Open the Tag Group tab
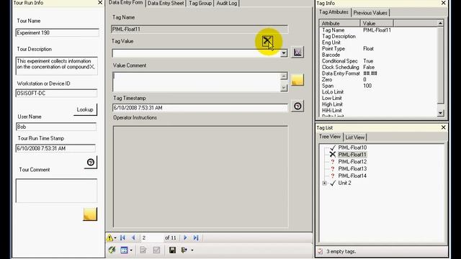 pos(200,3)
